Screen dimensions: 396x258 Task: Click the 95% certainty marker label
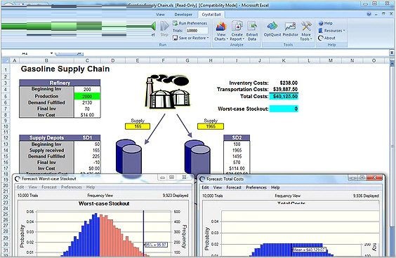156,245
